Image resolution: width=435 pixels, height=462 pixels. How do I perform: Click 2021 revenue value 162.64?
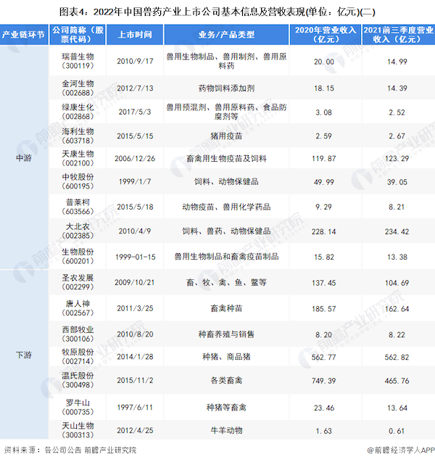(x=397, y=309)
